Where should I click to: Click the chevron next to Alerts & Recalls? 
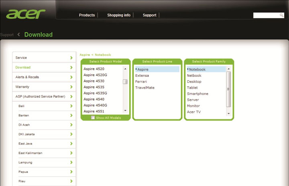tap(71, 77)
